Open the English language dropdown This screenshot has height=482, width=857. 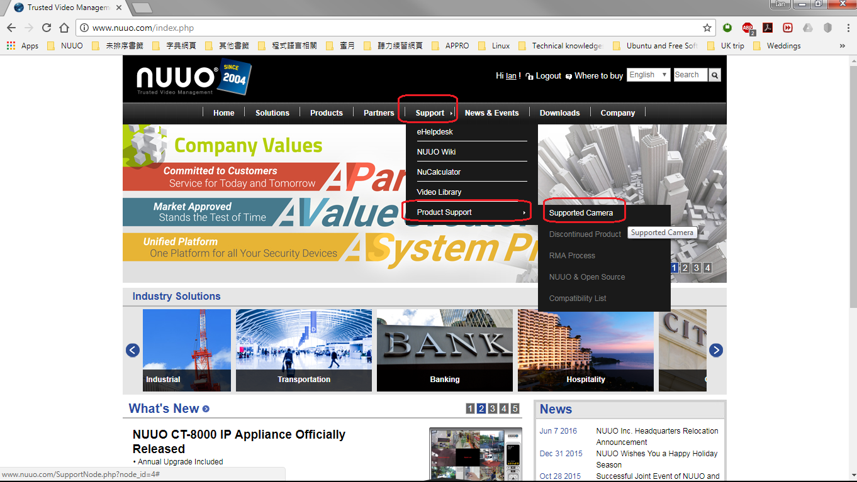coord(647,75)
